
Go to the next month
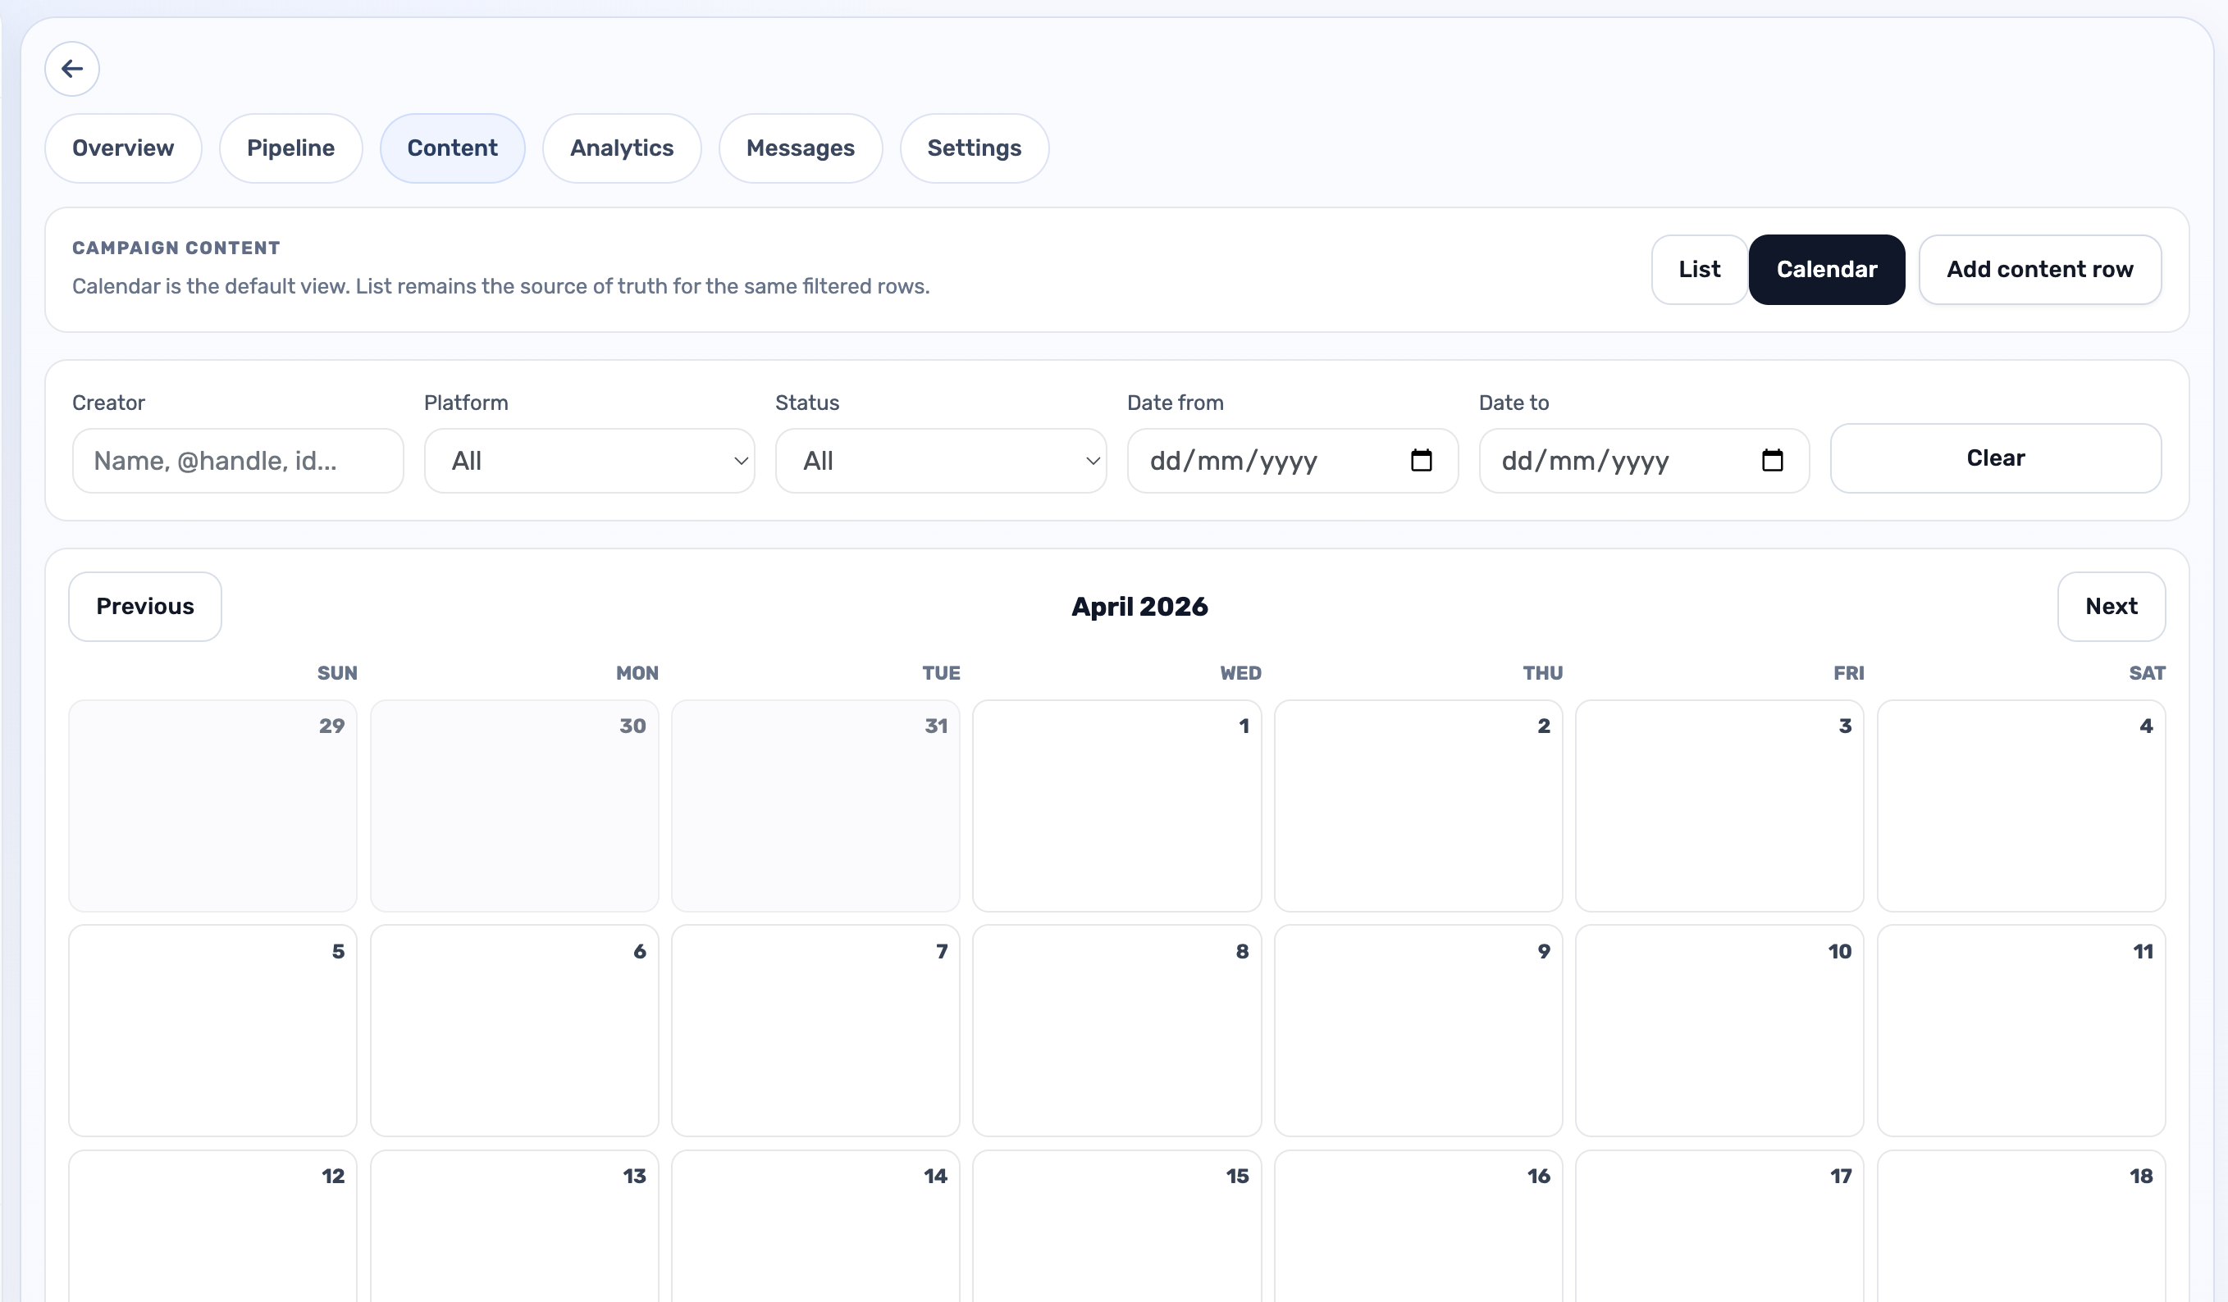(x=2112, y=607)
